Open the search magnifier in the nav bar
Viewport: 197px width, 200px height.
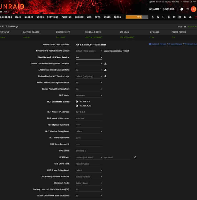pos(153,17)
